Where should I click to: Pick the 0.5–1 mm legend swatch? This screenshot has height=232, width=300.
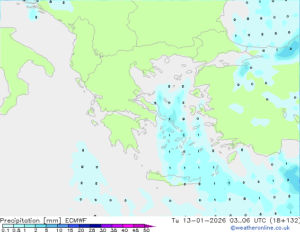[19, 226]
